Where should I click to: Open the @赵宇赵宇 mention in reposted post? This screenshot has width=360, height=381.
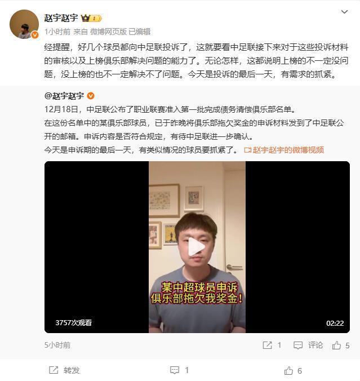click(x=64, y=96)
